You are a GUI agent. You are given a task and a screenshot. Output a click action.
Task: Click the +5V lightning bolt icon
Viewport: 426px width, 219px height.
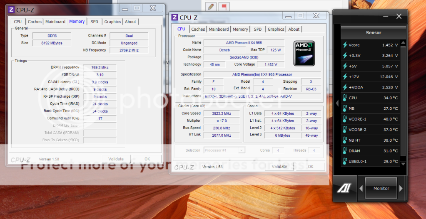point(345,66)
